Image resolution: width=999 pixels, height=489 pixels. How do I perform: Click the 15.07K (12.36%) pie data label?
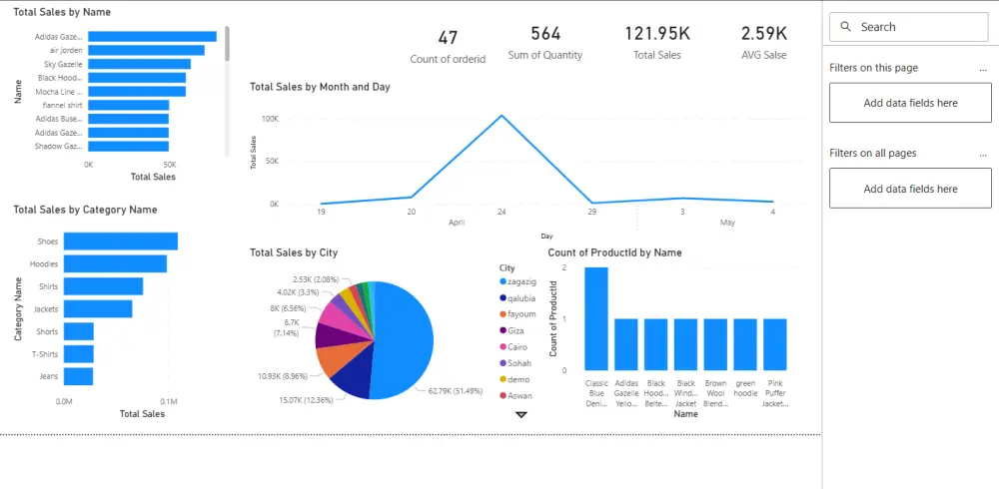pos(306,400)
